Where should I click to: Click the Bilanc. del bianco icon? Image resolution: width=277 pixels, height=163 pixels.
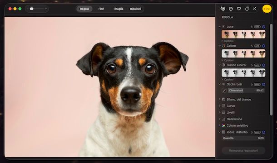(x=223, y=100)
